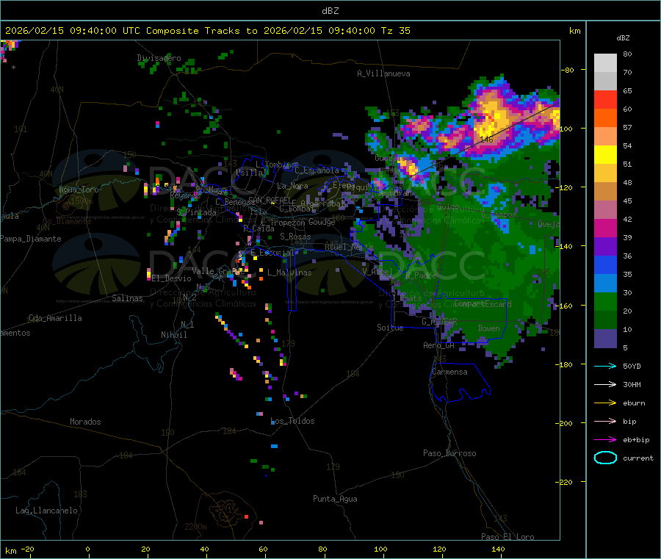Click the Morados map label

click(x=85, y=422)
